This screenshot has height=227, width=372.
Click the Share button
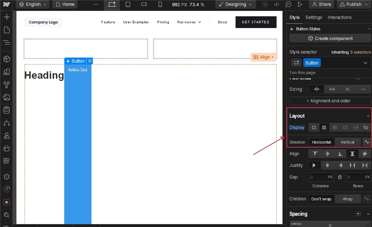point(321,4)
